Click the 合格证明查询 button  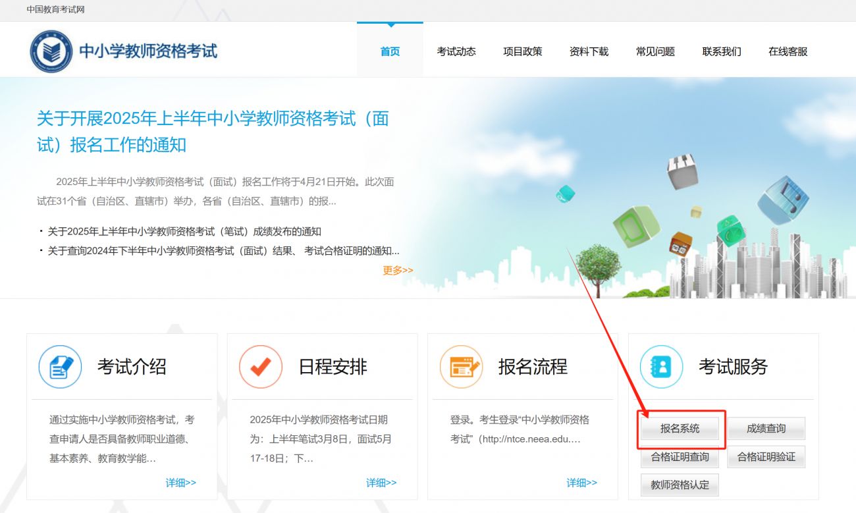coord(680,457)
